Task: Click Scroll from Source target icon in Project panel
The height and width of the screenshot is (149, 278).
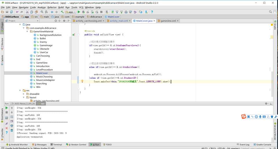Action: (x=56, y=21)
